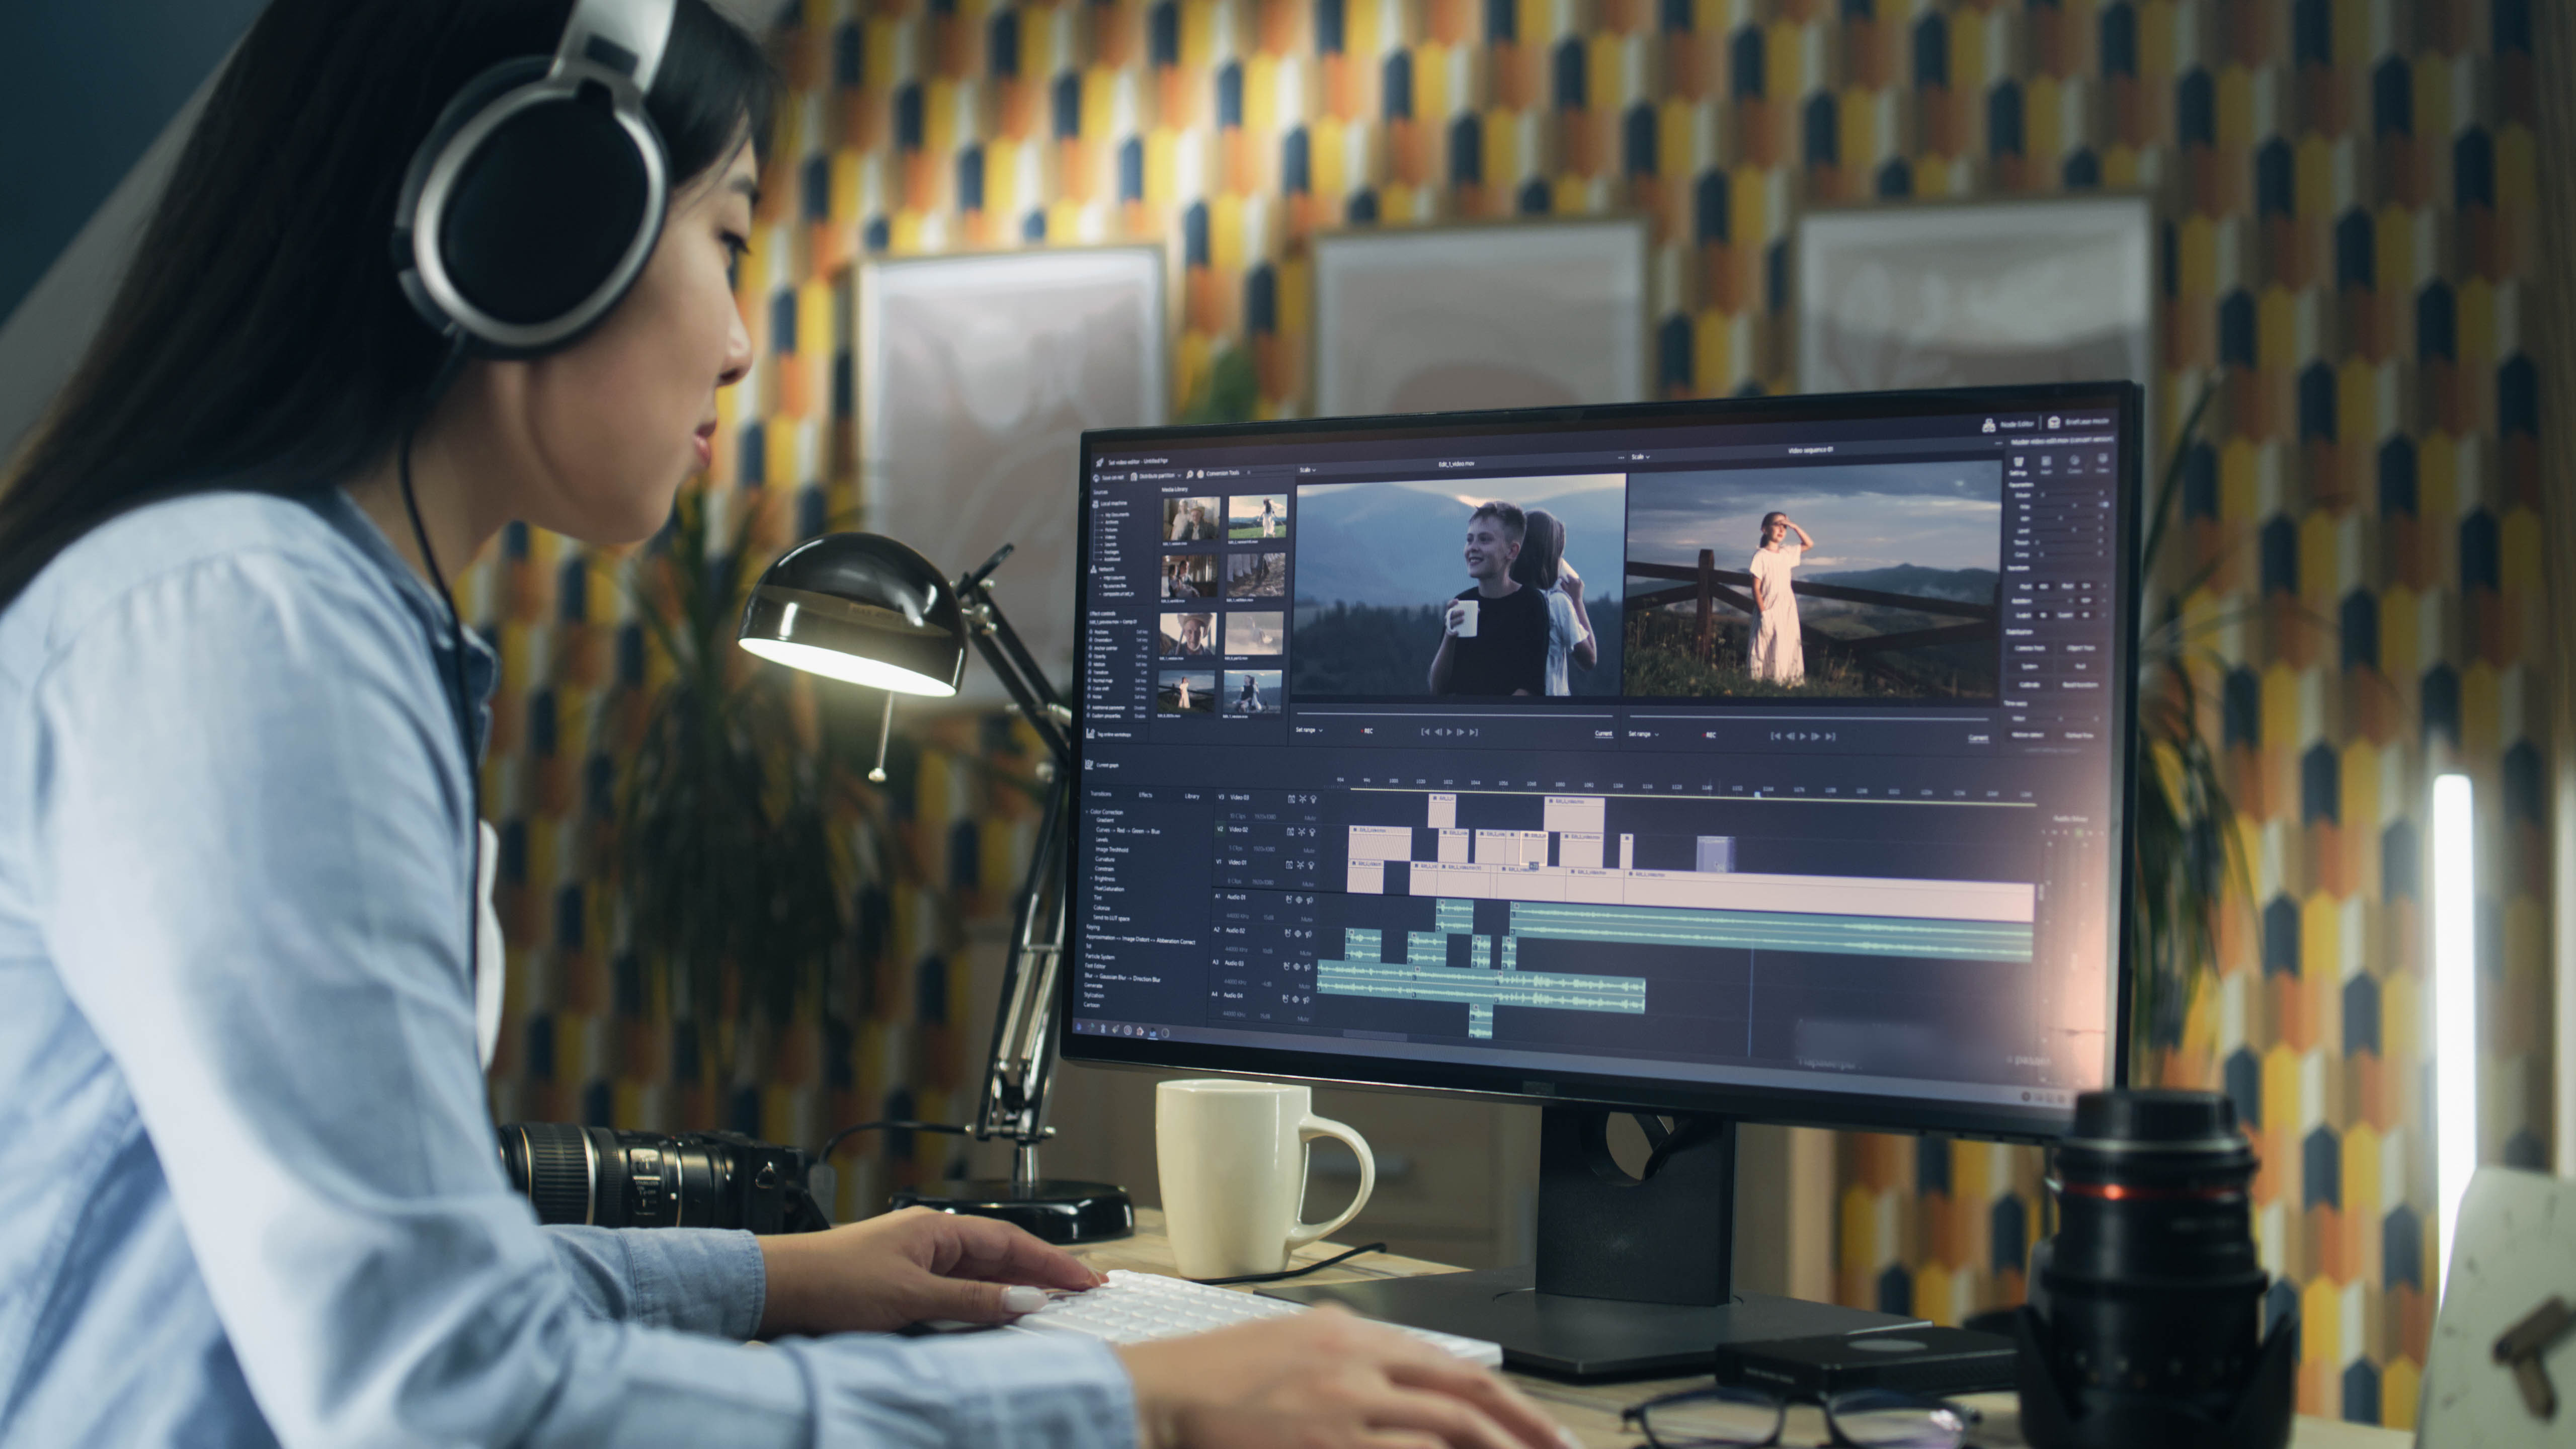The height and width of the screenshot is (1449, 2576).
Task: Click Current link under the left preview
Action: (1603, 734)
